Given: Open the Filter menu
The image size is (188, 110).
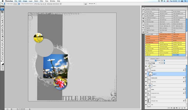Looking at the screenshot, I should [x=42, y=1].
